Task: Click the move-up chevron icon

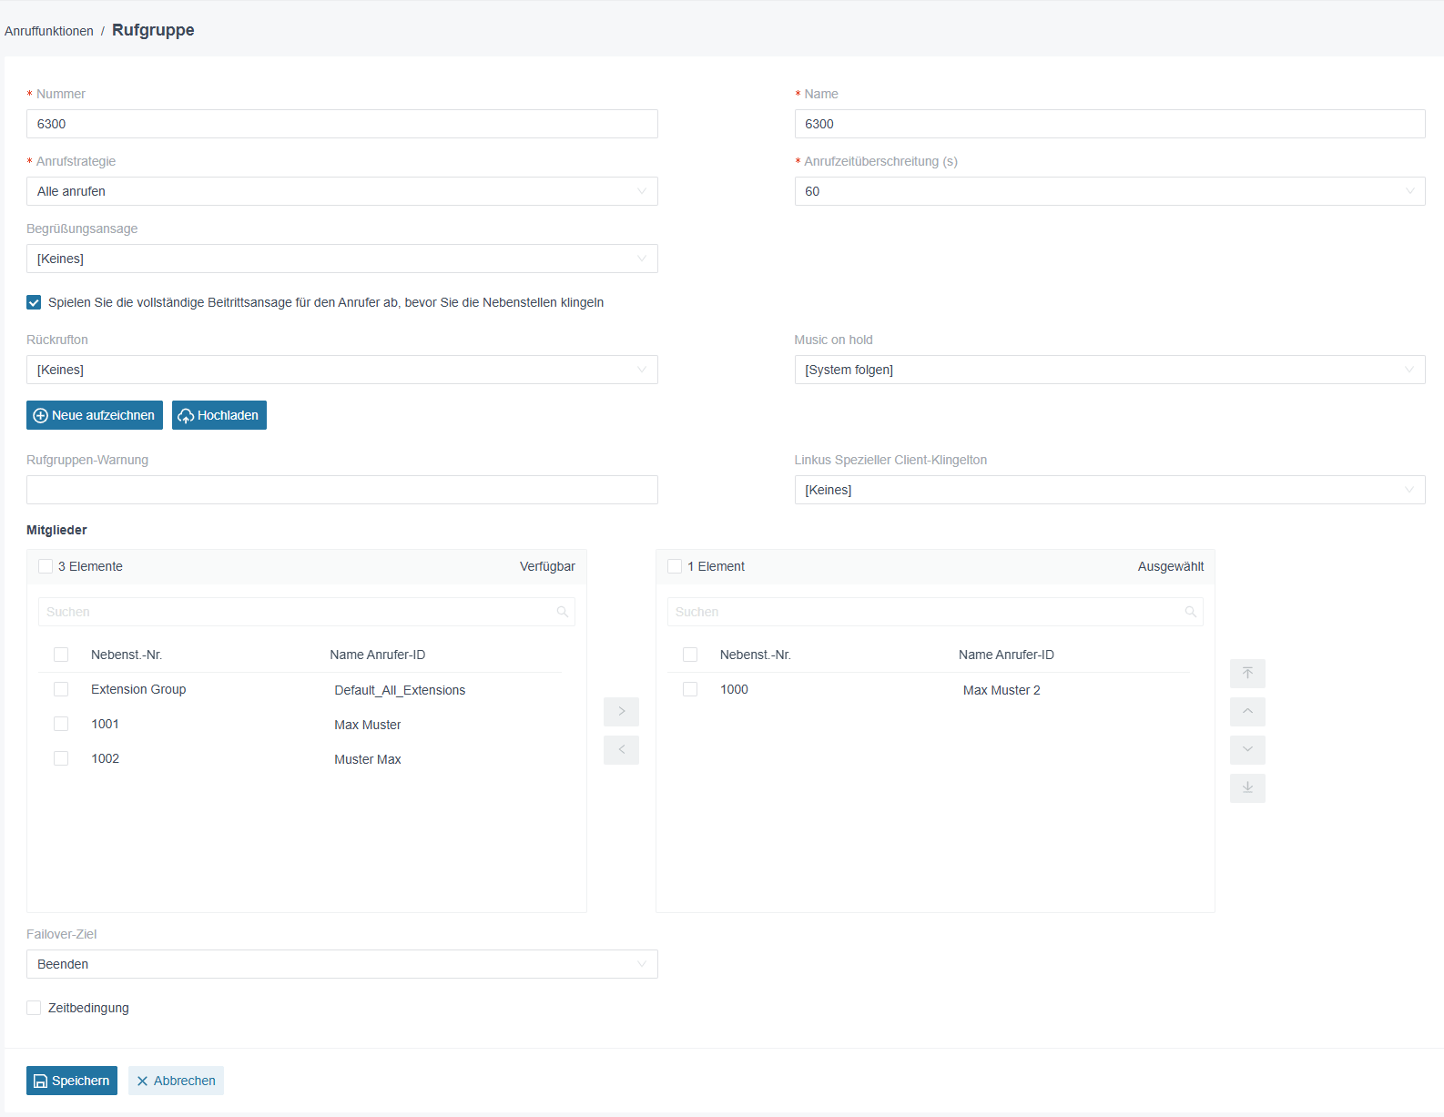Action: coord(1247,712)
